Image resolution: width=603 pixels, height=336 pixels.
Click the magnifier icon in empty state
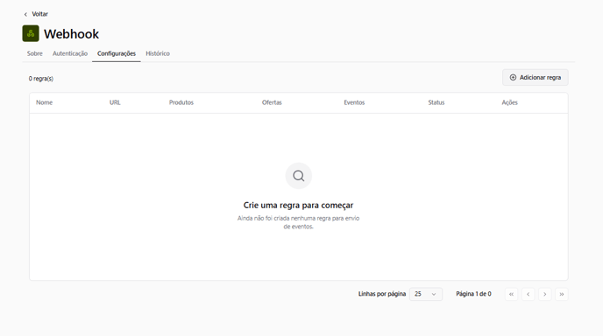point(298,176)
